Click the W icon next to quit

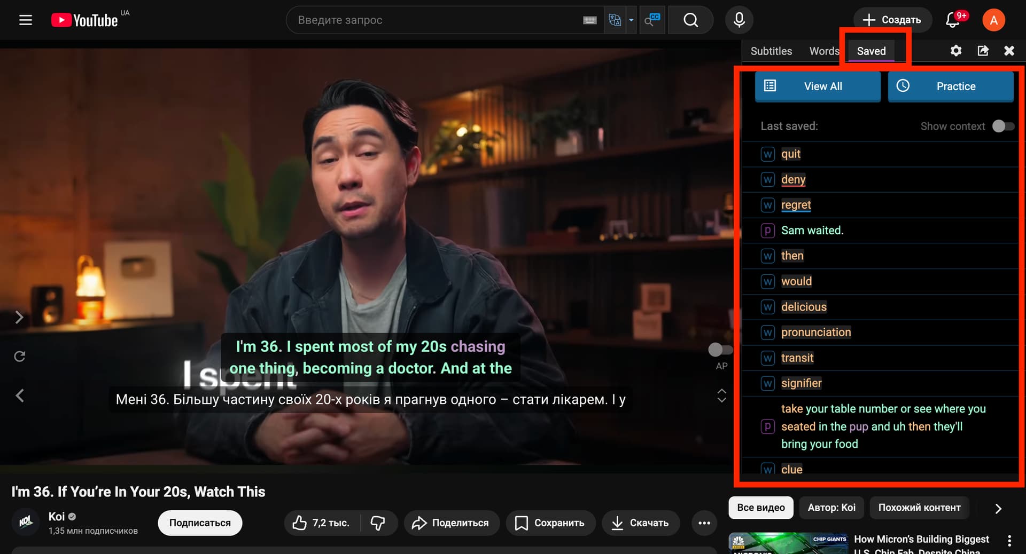click(767, 154)
